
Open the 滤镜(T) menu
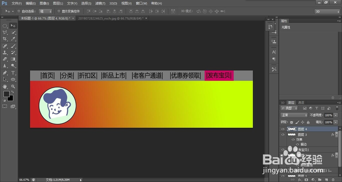point(100,3)
